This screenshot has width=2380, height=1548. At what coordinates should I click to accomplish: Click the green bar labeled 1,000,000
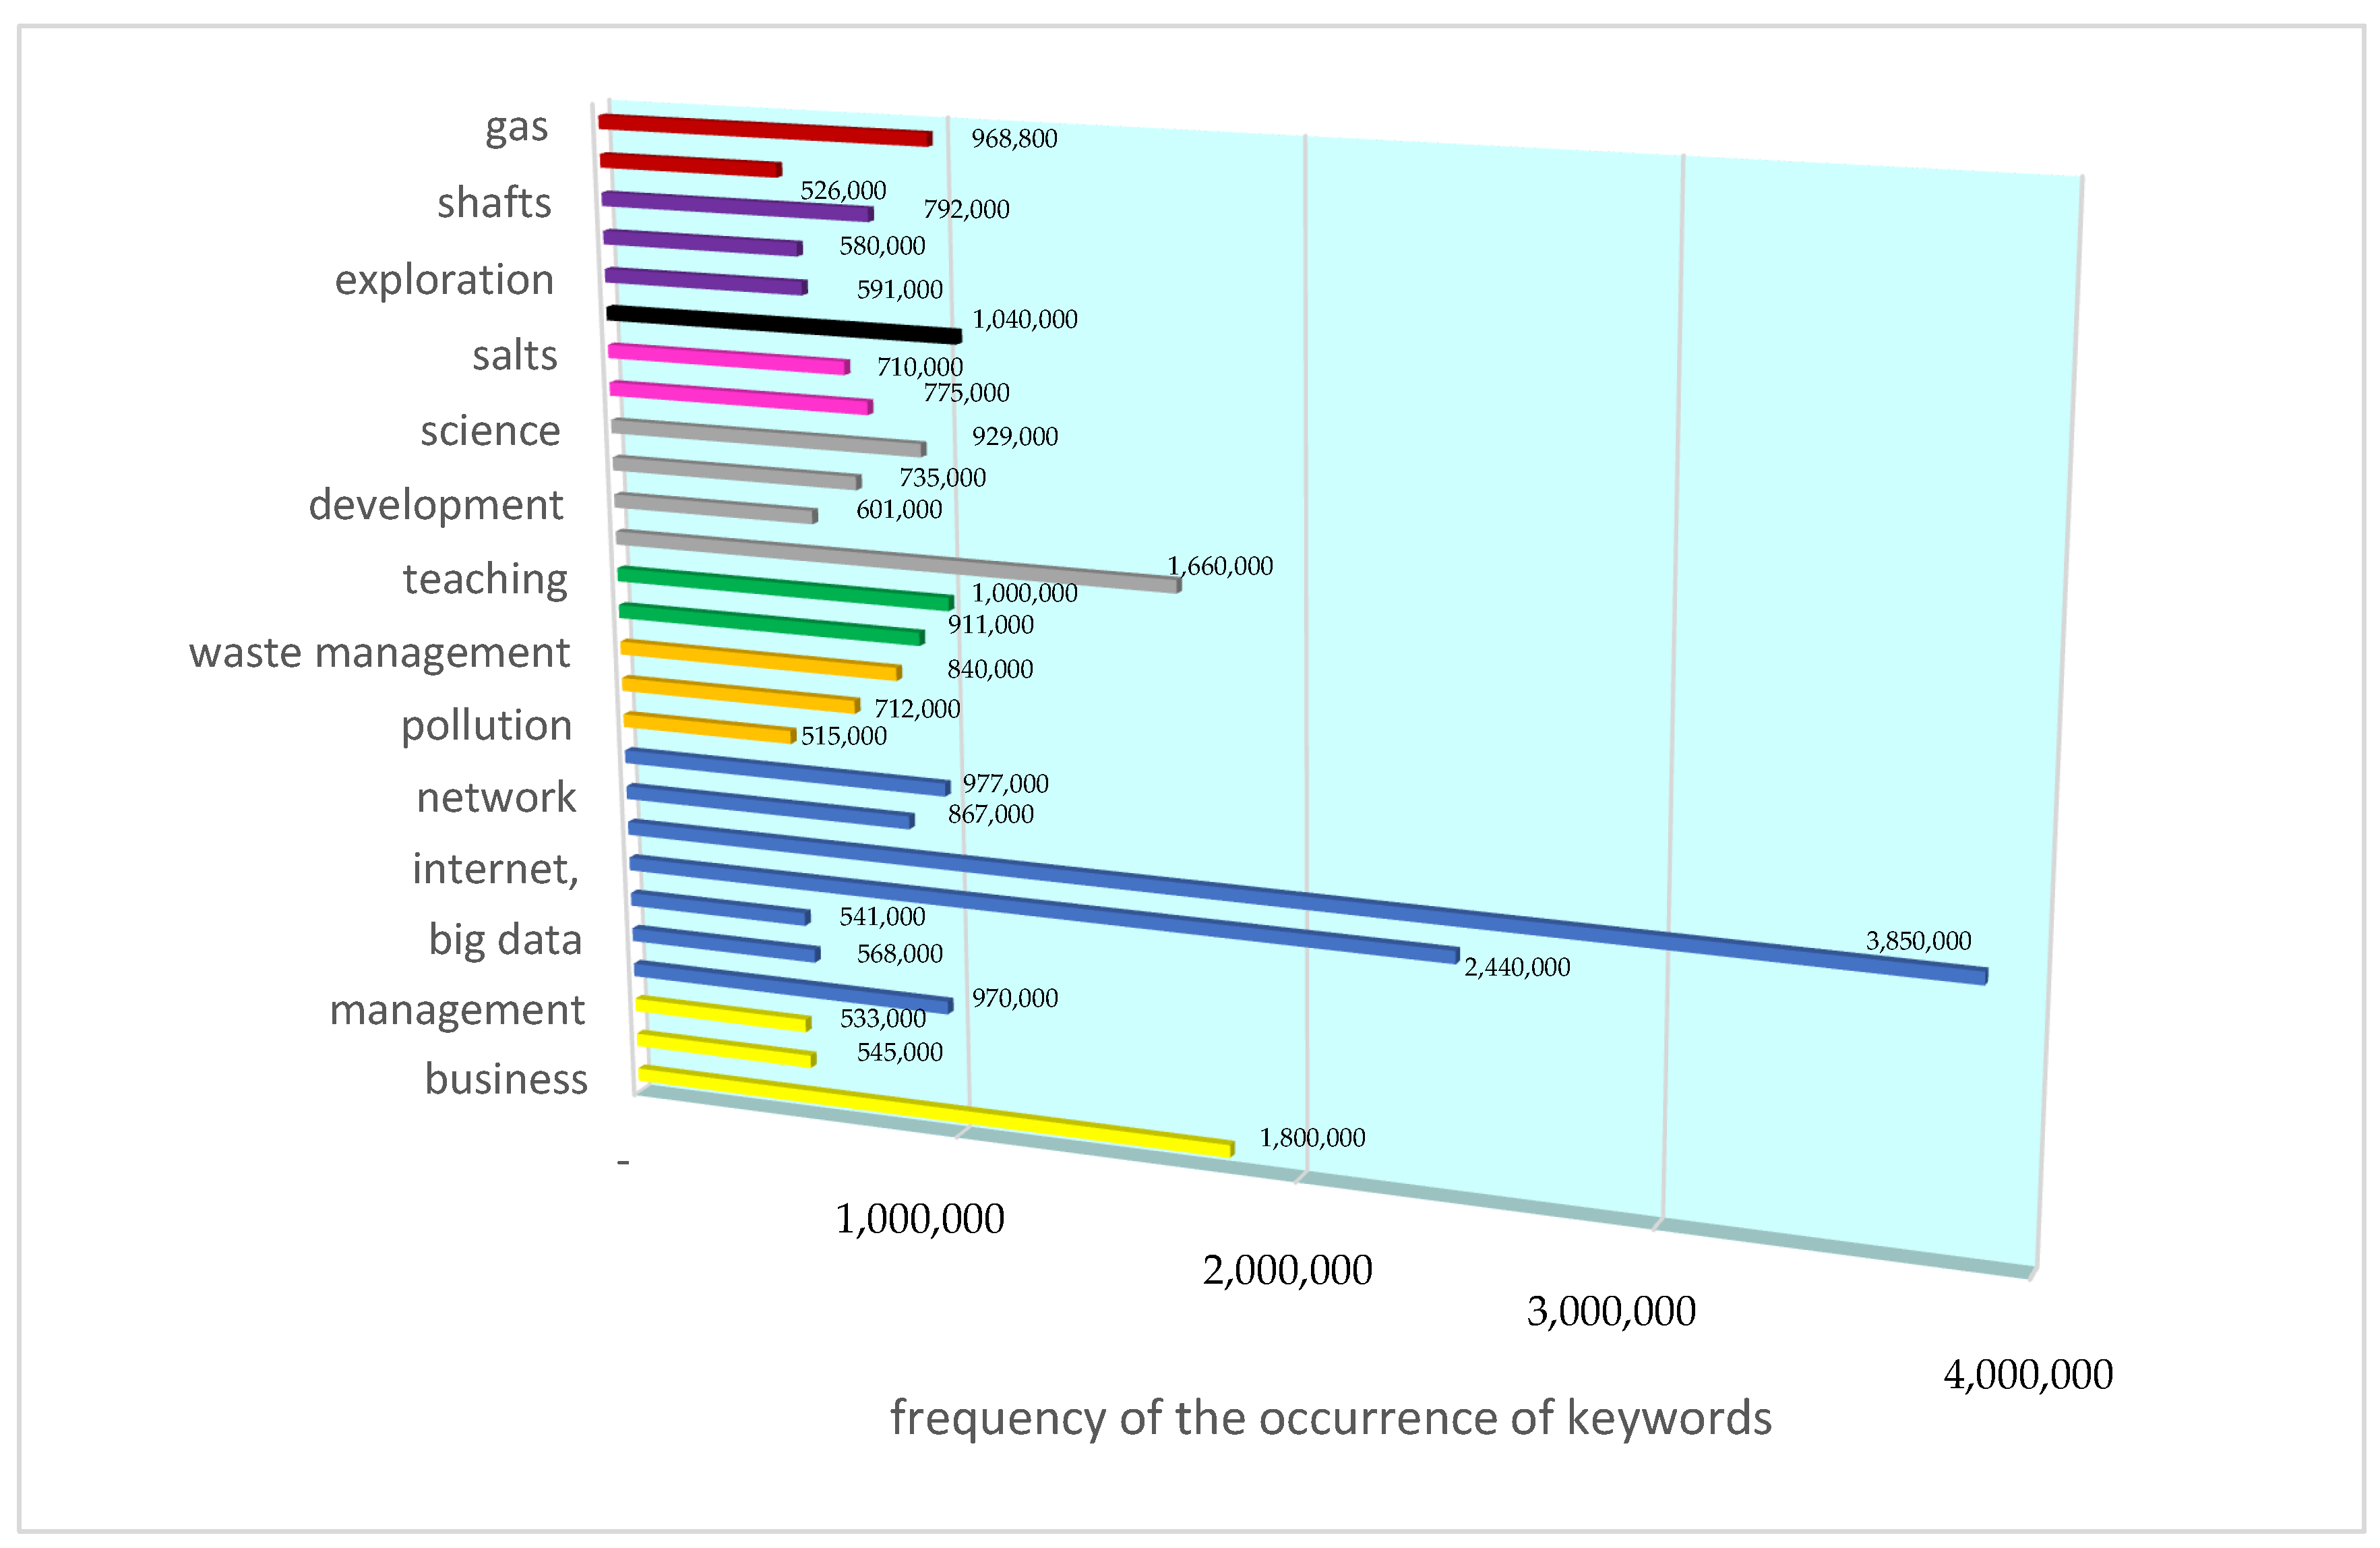click(x=785, y=588)
